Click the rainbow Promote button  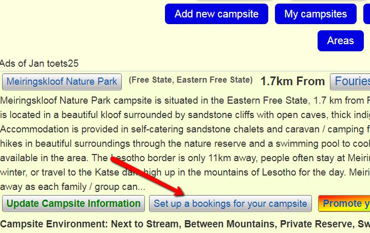pyautogui.click(x=344, y=204)
